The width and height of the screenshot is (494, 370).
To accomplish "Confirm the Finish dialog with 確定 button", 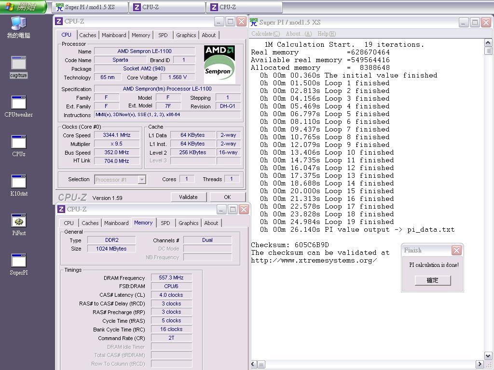I will (433, 280).
